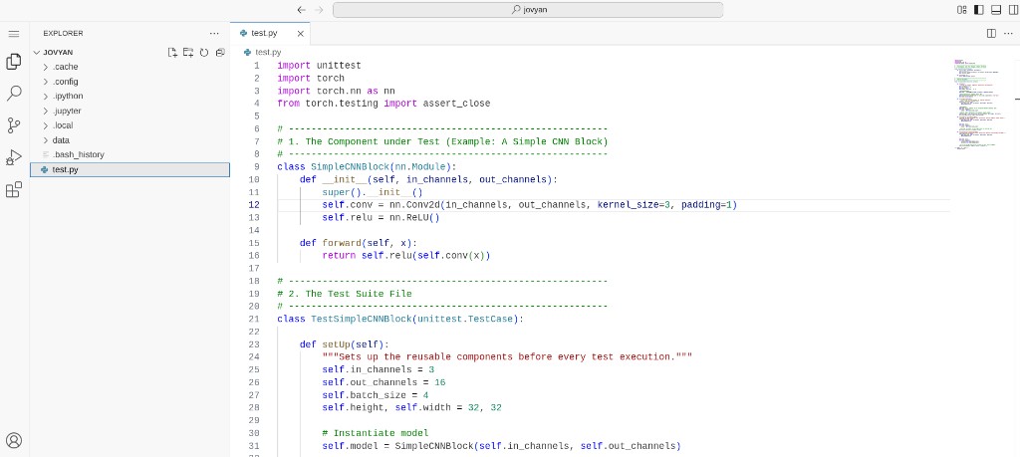Open editor more actions menu
1020x457 pixels.
click(x=1009, y=33)
